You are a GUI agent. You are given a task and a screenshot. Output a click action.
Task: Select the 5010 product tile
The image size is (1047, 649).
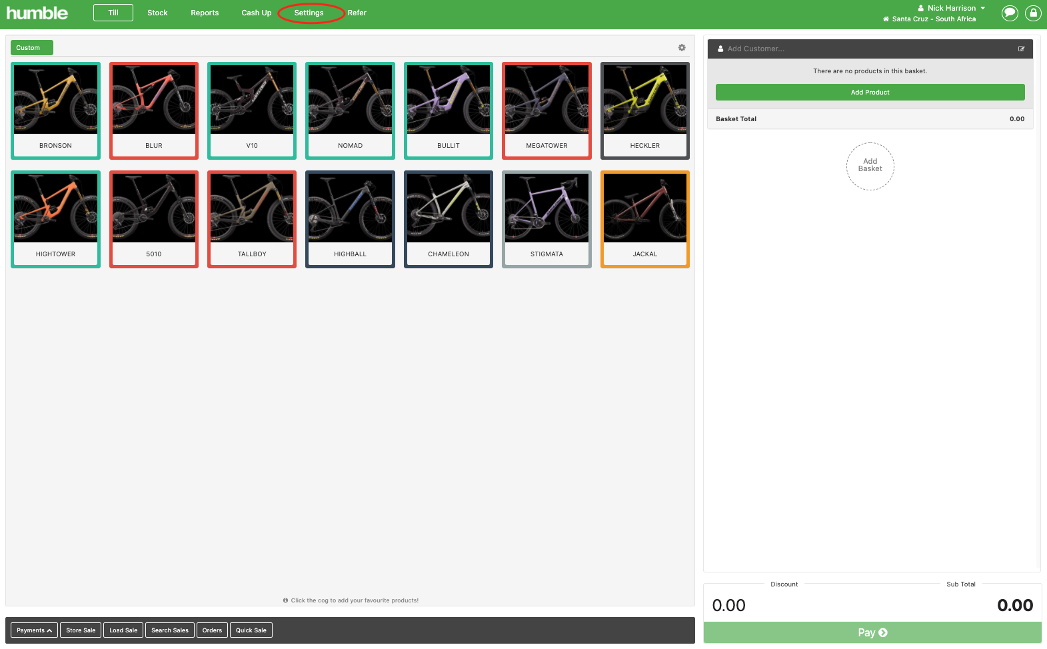point(154,220)
